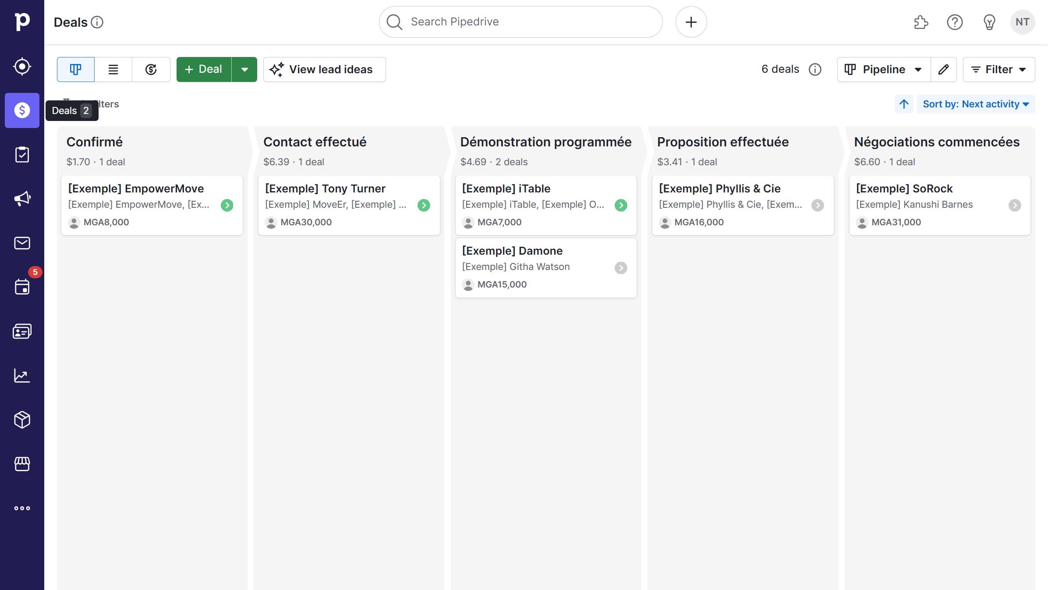Open the Marketplace store icon
Viewport: 1048px width, 590px height.
click(x=22, y=464)
